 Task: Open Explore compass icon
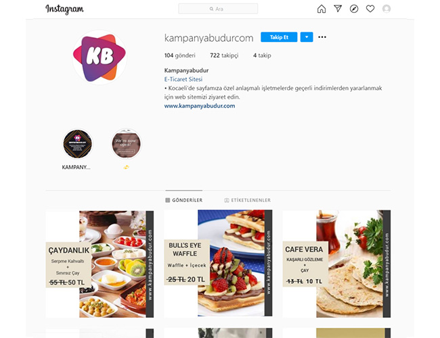pos(354,9)
